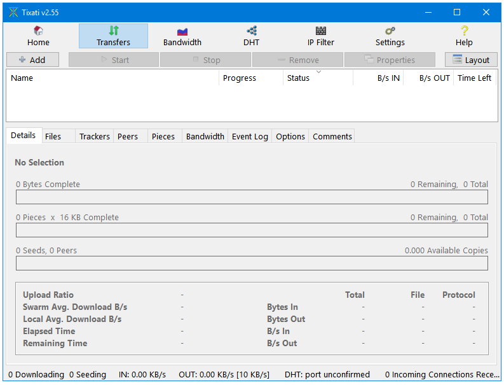Sort transfers by Name column
The width and height of the screenshot is (504, 385).
112,78
